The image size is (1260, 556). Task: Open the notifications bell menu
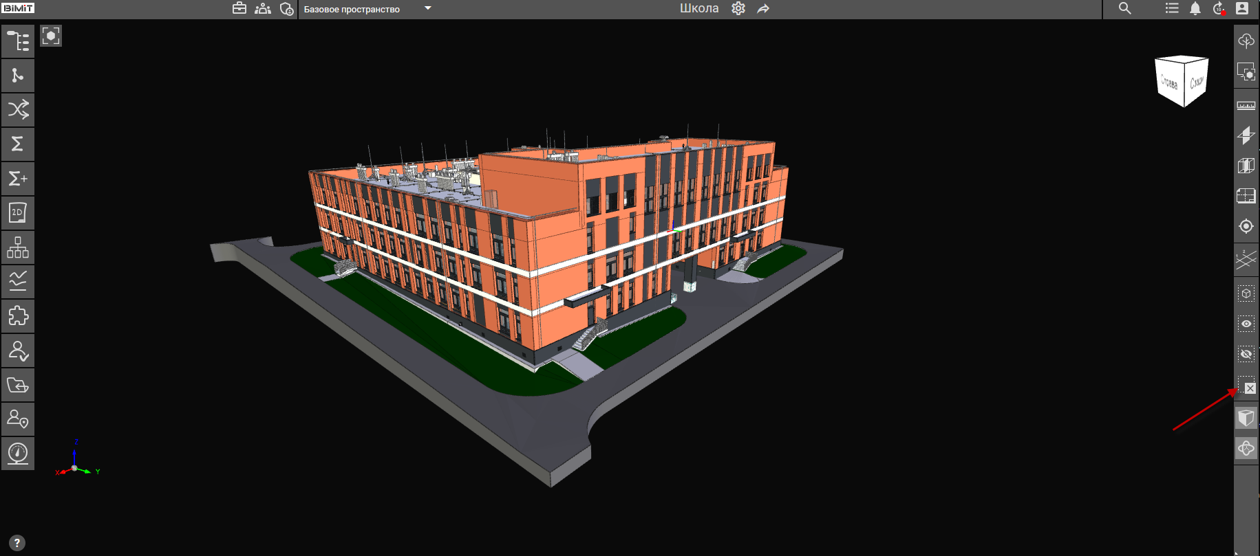tap(1195, 9)
